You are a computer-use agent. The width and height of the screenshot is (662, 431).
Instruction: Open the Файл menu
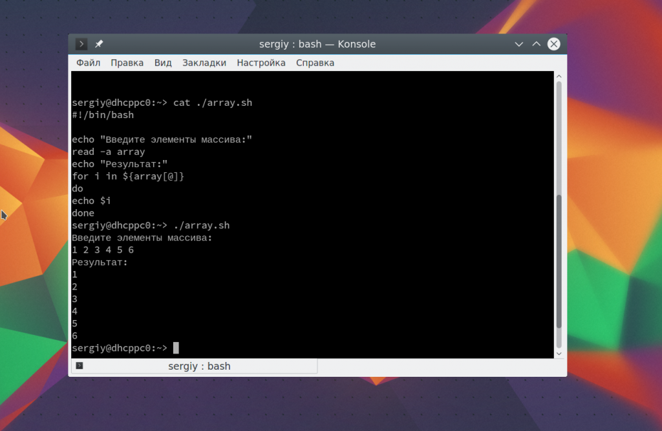point(88,63)
